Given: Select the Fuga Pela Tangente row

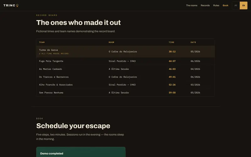Looking at the screenshot, I should (125, 61).
